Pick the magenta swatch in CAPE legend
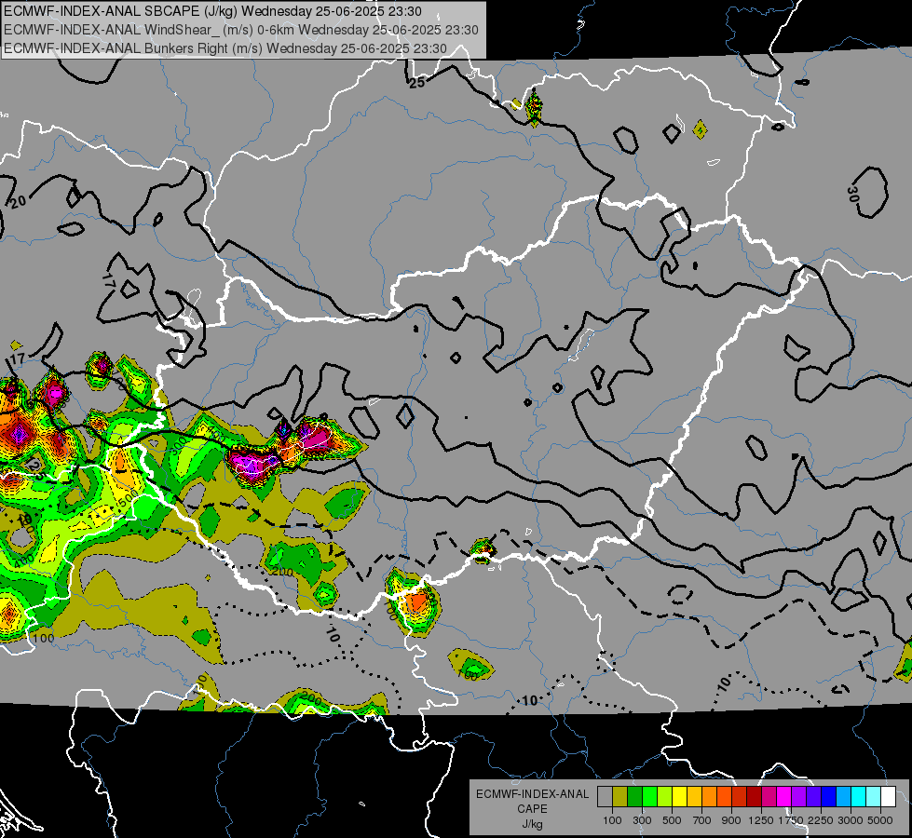Image resolution: width=912 pixels, height=838 pixels. point(784,797)
